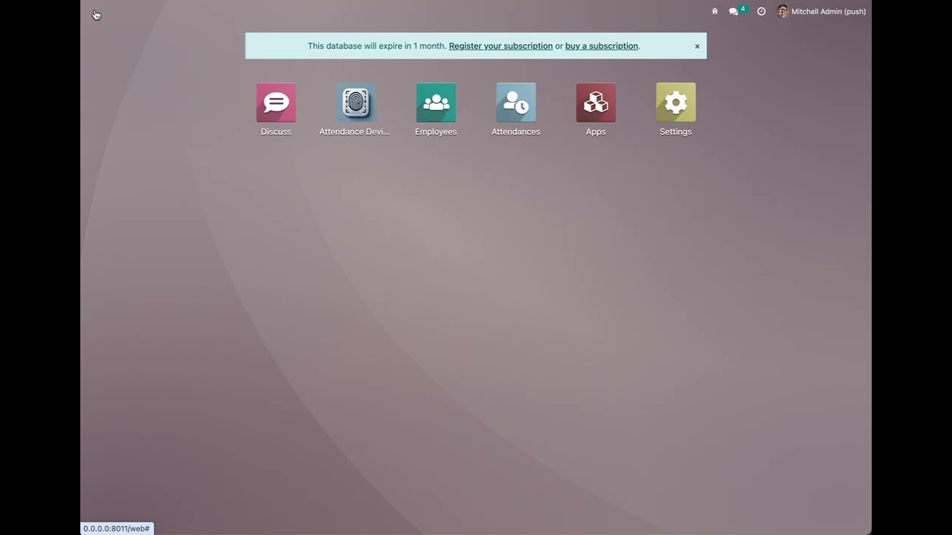The image size is (952, 535).
Task: Click the 'Attendance Devi...' label
Action: (355, 132)
